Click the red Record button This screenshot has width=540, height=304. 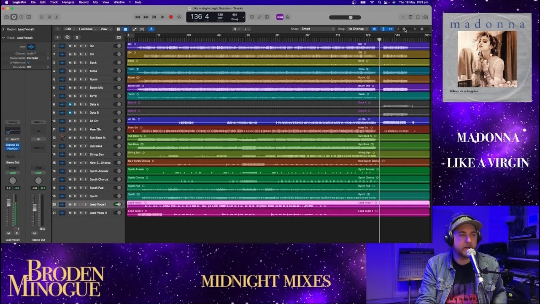click(171, 17)
